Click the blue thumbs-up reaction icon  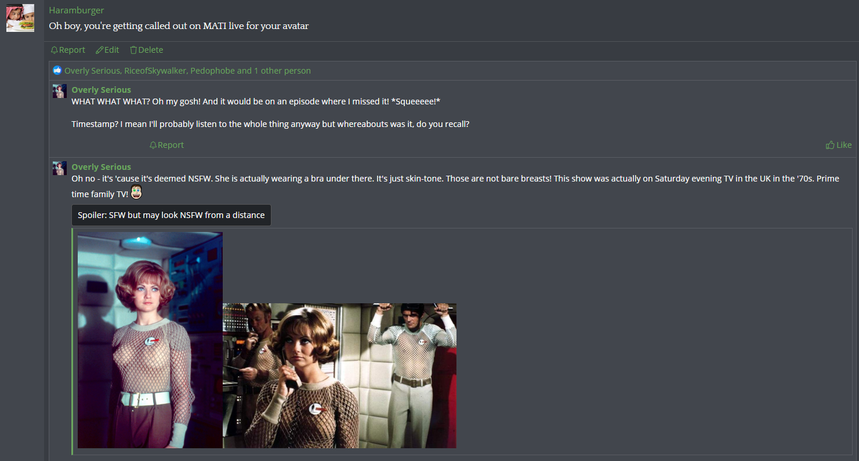(57, 71)
